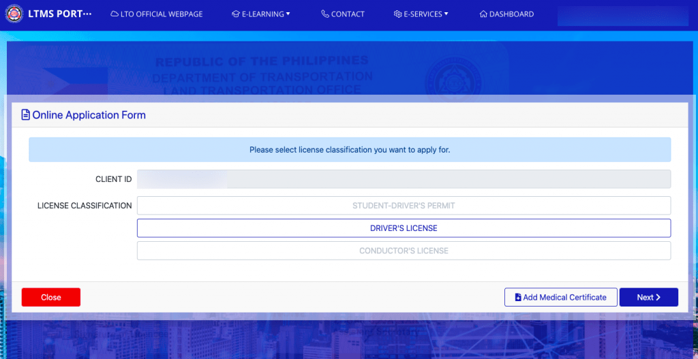Open the LTO Official Webpage link text
698x359 pixels.
pyautogui.click(x=162, y=14)
